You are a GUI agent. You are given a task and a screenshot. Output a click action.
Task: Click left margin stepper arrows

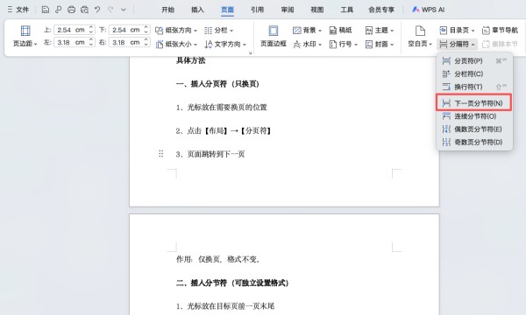[91, 43]
